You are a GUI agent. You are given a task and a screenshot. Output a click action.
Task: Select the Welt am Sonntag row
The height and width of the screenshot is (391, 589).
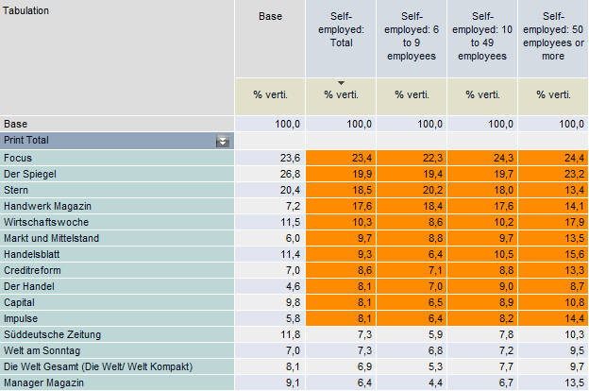point(117,350)
